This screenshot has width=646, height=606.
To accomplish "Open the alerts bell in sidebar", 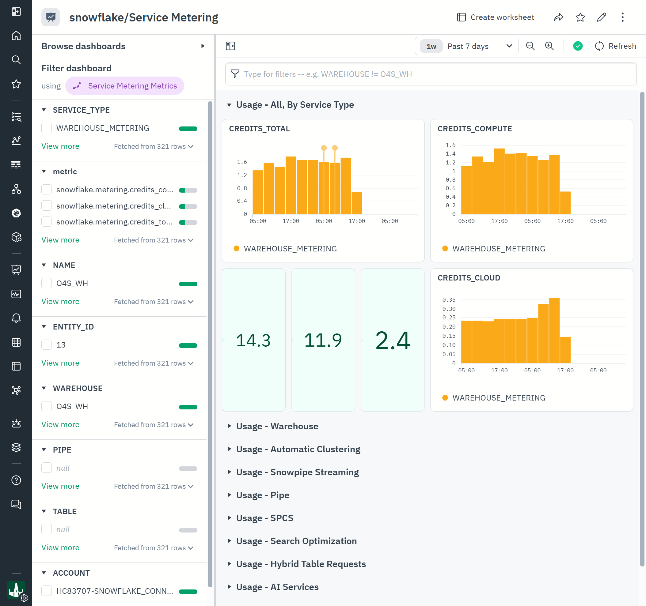I will coord(16,318).
